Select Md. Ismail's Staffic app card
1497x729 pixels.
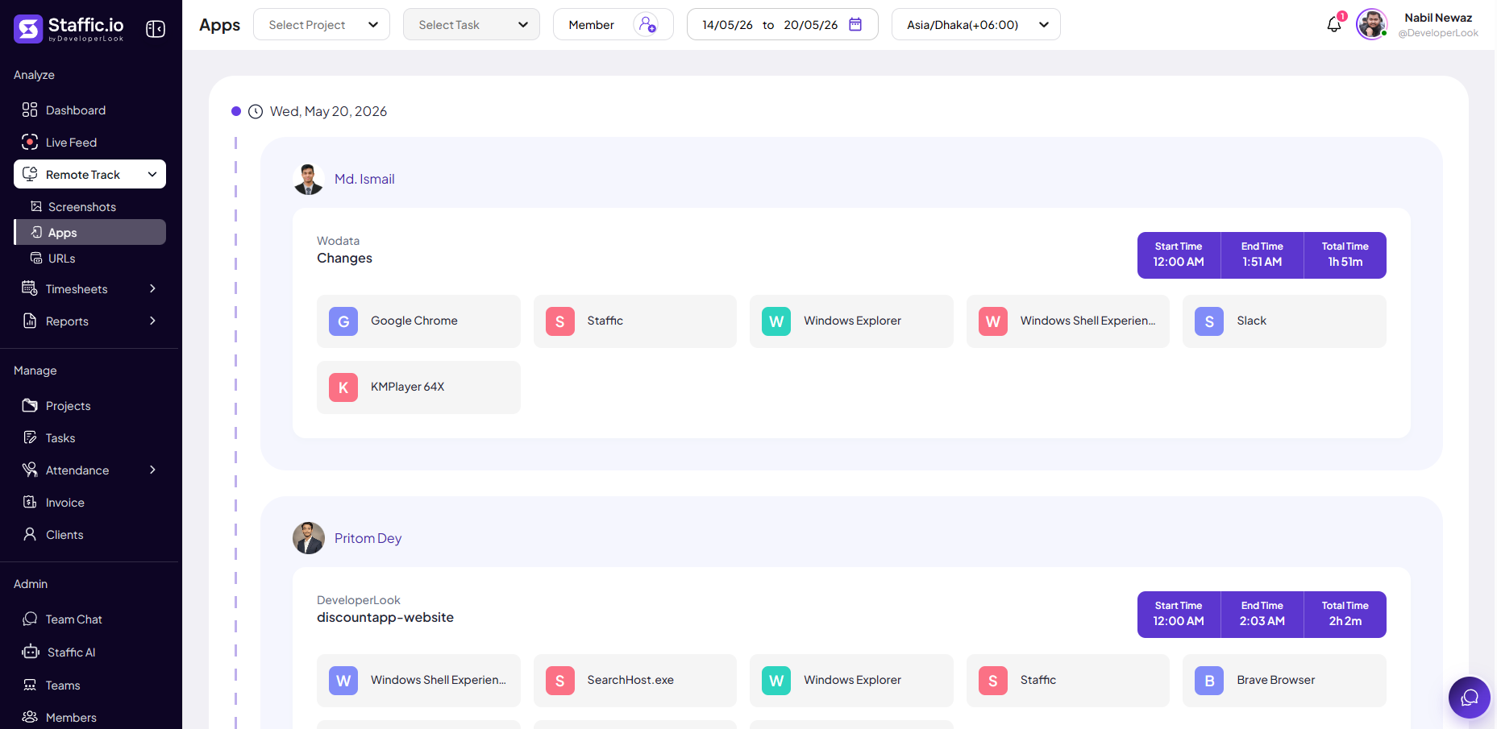635,321
